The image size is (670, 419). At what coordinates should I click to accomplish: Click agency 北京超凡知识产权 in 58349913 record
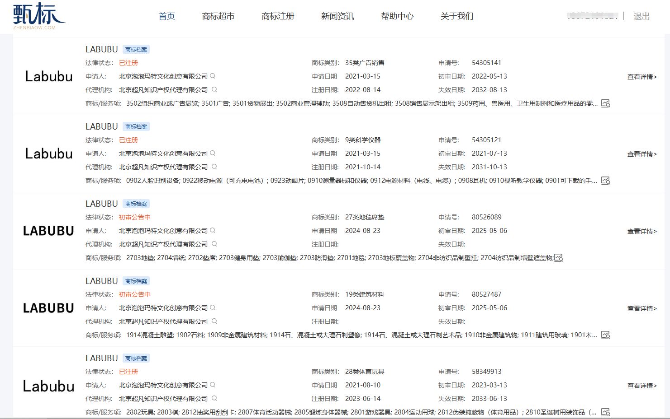coord(163,399)
